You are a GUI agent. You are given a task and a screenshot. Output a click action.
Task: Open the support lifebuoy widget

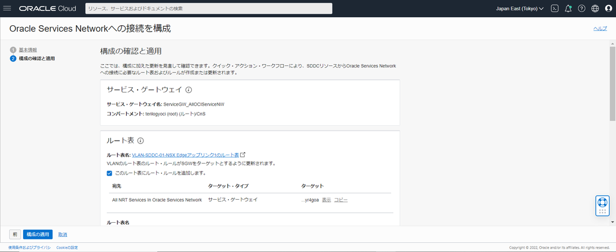602,206
